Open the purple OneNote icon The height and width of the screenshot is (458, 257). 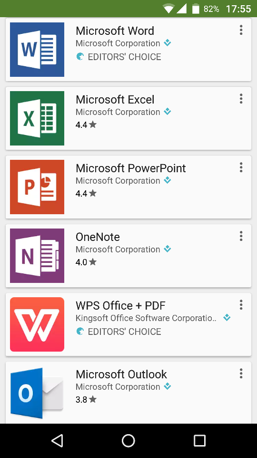click(37, 256)
